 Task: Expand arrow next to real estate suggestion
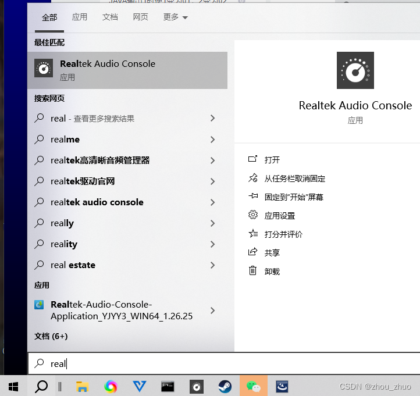(x=213, y=265)
